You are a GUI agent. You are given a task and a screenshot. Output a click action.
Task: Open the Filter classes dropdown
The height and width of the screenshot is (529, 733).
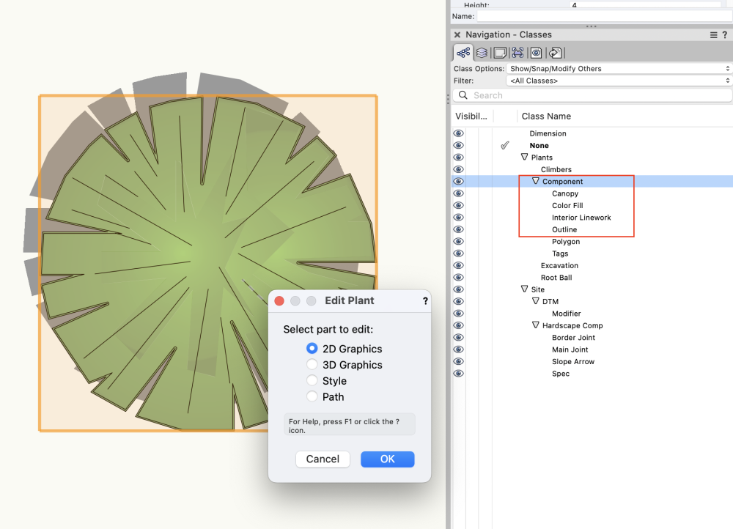coord(619,81)
